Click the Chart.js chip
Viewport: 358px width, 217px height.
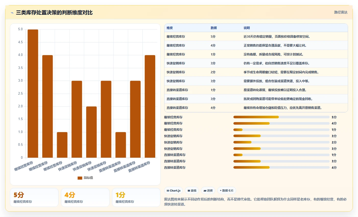[x=173, y=191]
